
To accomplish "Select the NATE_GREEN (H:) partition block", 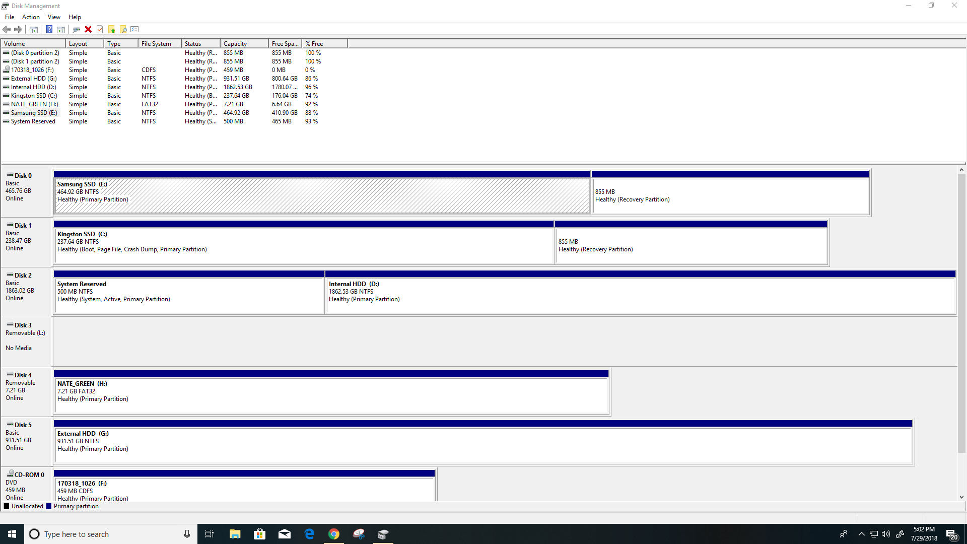I will coord(331,392).
